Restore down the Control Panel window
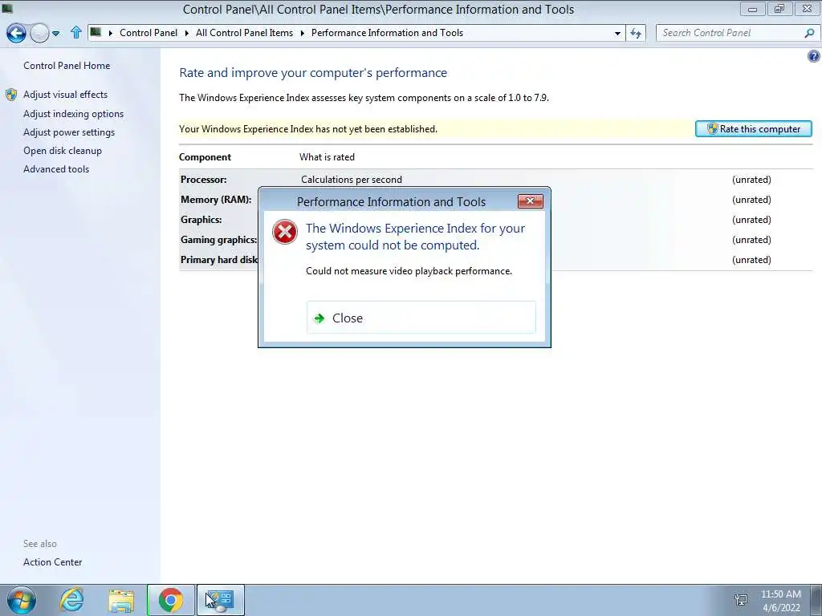822x616 pixels. tap(779, 9)
